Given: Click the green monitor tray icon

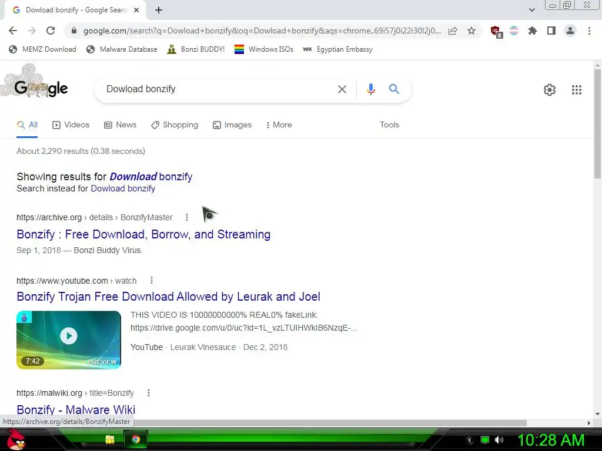Looking at the screenshot, I should coord(485,440).
